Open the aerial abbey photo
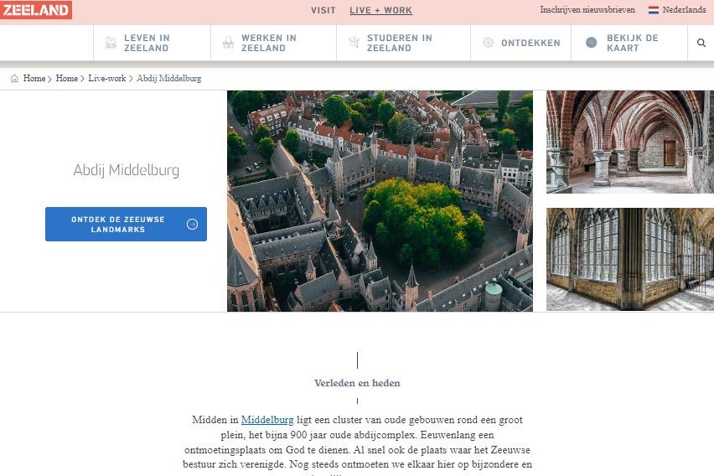Screen dimensions: 714x476 coord(380,201)
